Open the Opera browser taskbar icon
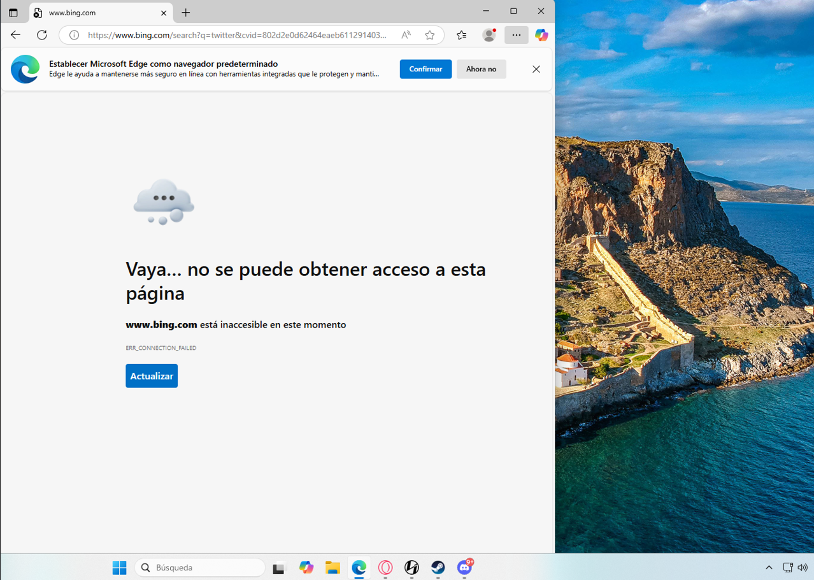814x580 pixels. (x=385, y=567)
